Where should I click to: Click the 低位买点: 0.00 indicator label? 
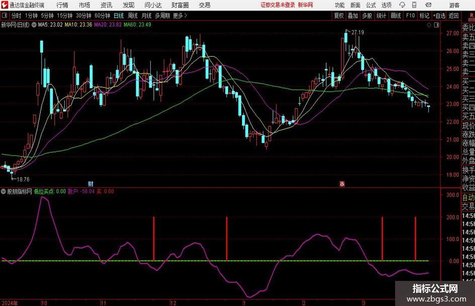tap(50, 191)
